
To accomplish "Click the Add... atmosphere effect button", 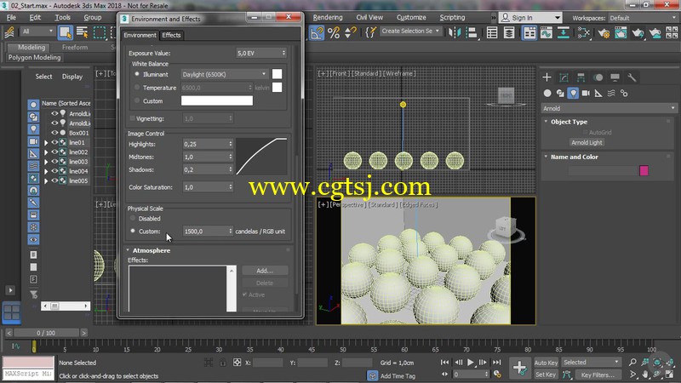I will pyautogui.click(x=265, y=271).
